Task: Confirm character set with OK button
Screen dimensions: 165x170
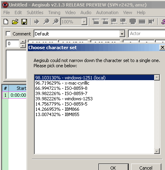Action: pyautogui.click(x=113, y=168)
